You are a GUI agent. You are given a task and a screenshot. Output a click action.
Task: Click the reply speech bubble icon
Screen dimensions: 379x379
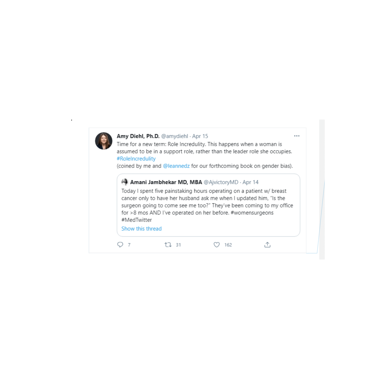pyautogui.click(x=120, y=245)
